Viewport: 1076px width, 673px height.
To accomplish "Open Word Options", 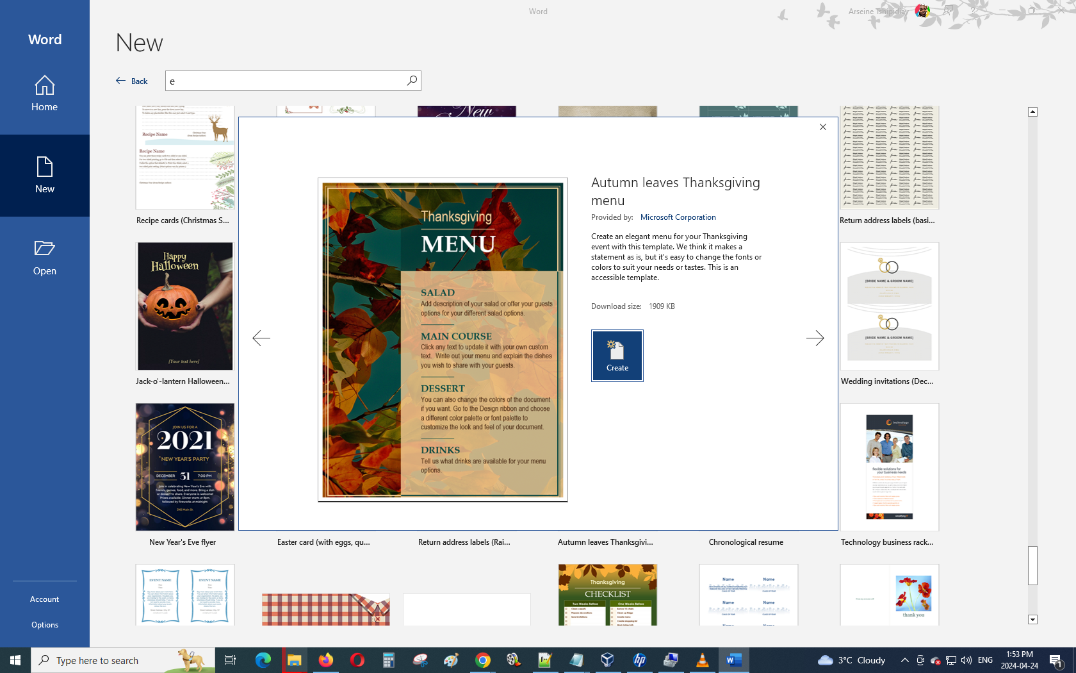I will (x=45, y=625).
